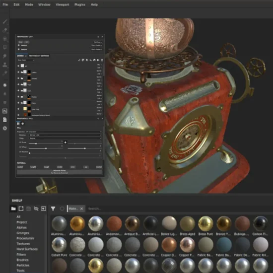Toggle visibility of the Gold Pure layer

click(x=18, y=109)
